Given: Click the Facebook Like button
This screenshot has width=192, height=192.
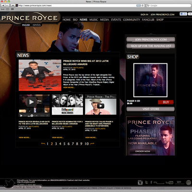Looking at the screenshot, I should tap(183, 14).
